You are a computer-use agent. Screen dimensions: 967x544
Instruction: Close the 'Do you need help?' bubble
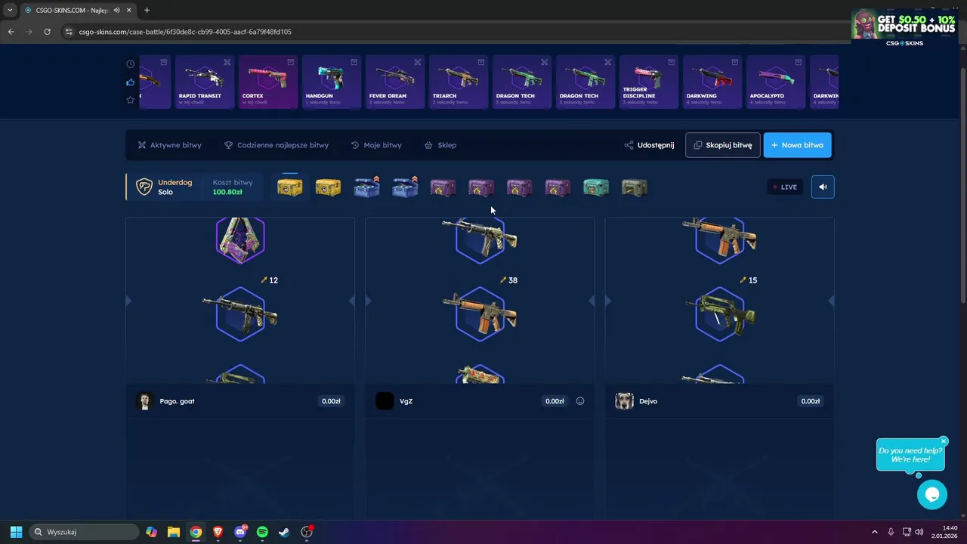[x=944, y=441]
